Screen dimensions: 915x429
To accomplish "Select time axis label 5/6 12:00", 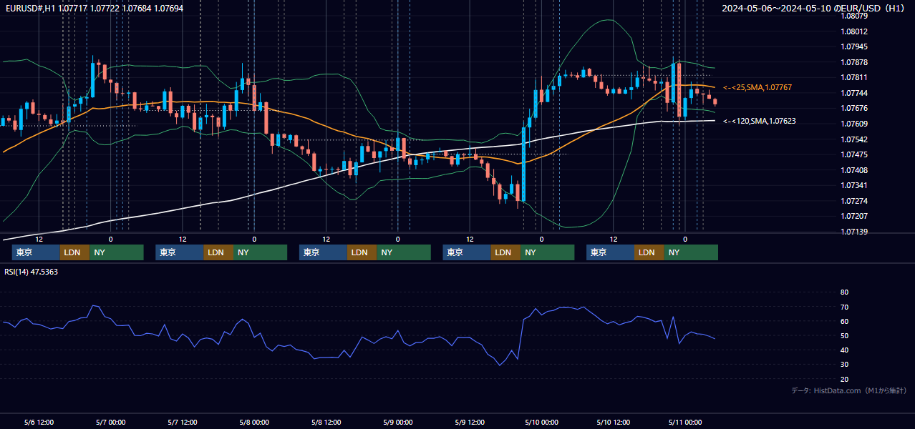I will [39, 422].
